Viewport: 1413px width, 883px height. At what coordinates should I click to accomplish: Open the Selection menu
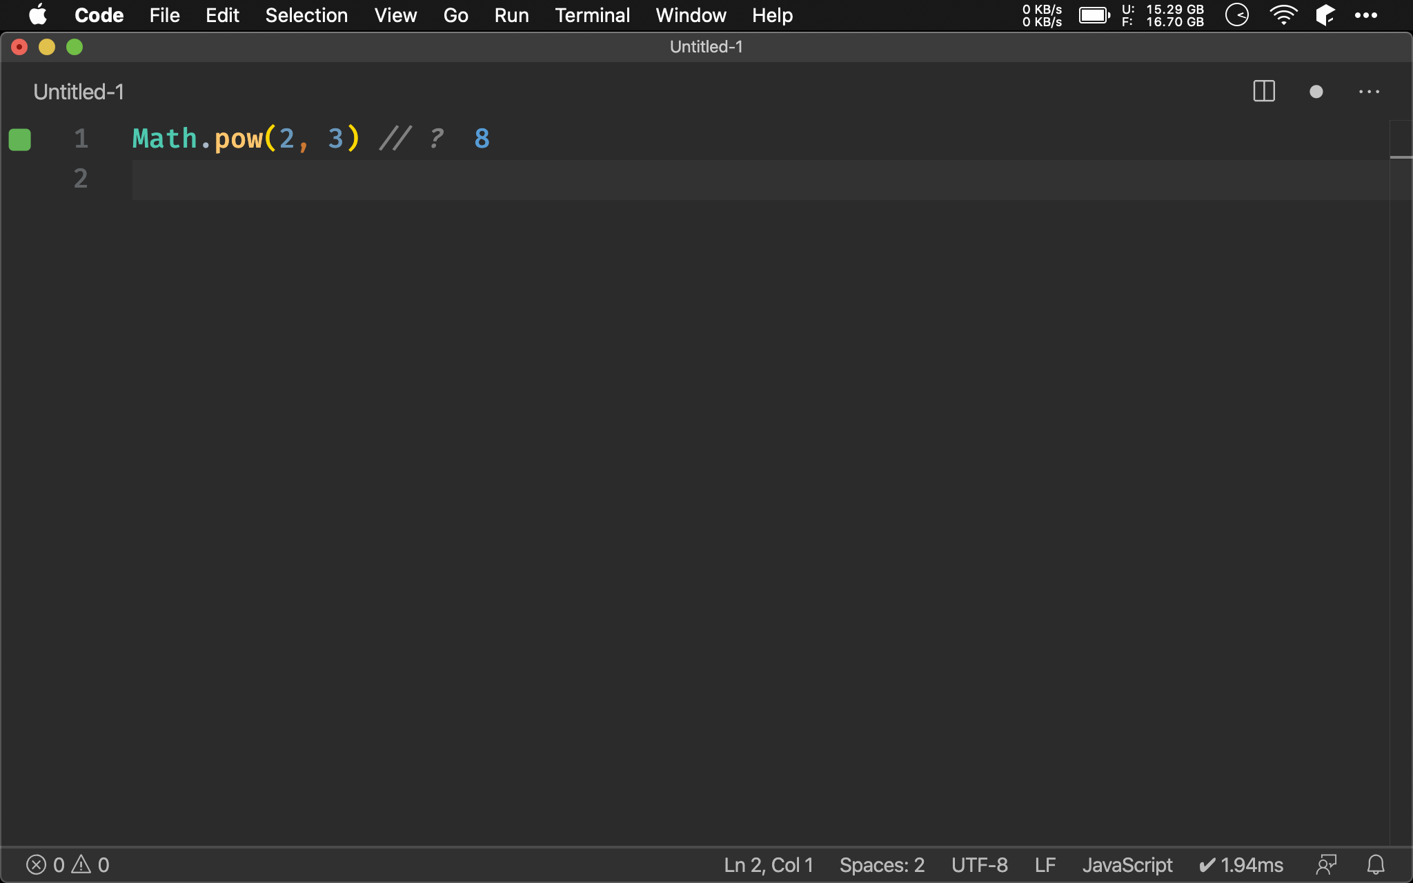tap(306, 15)
